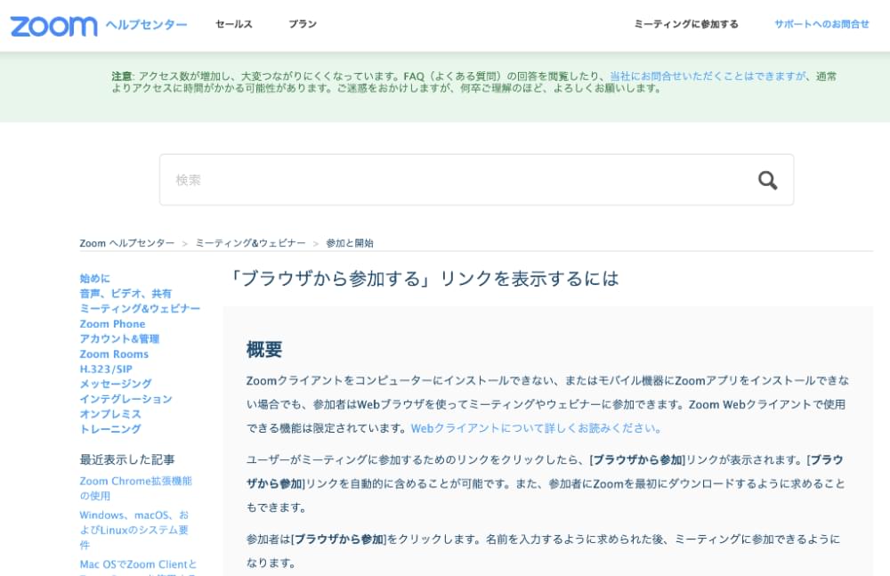This screenshot has width=890, height=576.
Task: Open the サポートへのお問合せ link
Action: tap(821, 24)
